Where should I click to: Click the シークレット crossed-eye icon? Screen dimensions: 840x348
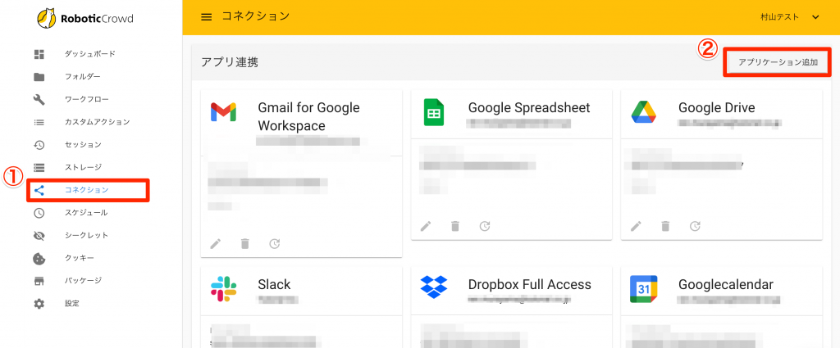tap(39, 235)
